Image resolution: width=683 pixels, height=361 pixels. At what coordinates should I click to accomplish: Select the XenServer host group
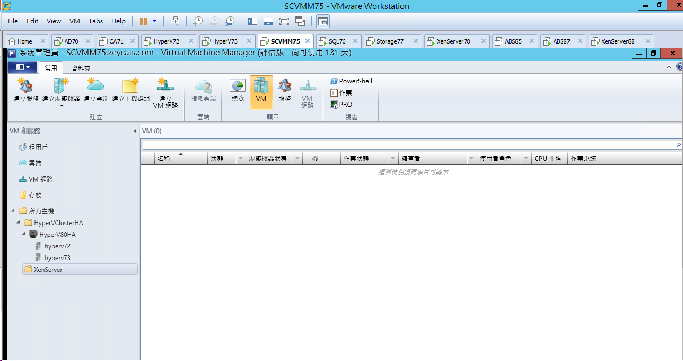[x=80, y=270]
